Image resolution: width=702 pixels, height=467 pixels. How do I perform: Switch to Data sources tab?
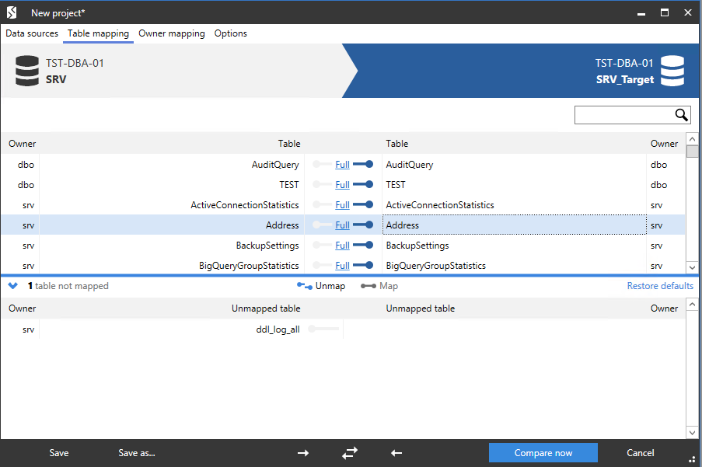pyautogui.click(x=32, y=33)
